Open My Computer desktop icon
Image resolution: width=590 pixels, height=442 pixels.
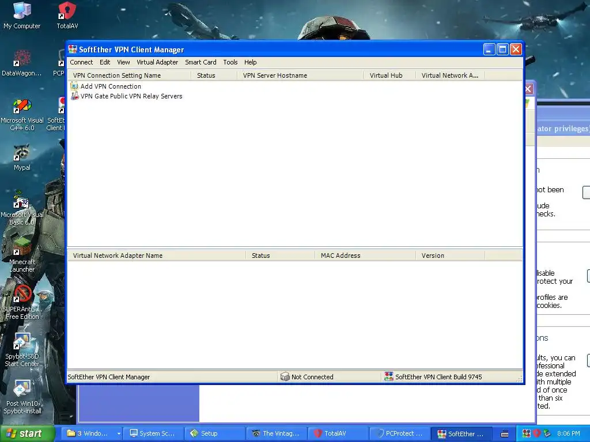pyautogui.click(x=22, y=16)
